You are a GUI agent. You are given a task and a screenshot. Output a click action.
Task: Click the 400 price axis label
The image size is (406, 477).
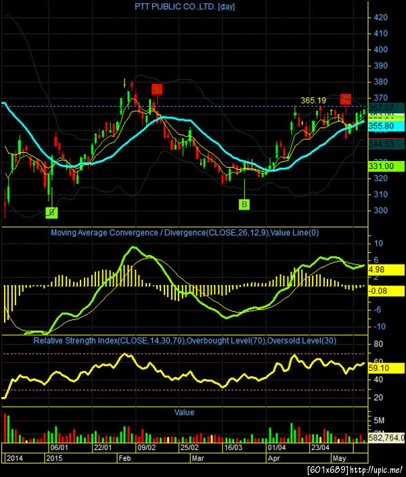click(381, 49)
